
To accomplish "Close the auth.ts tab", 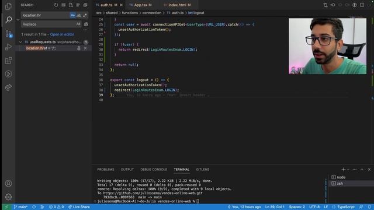I will coord(121,5).
